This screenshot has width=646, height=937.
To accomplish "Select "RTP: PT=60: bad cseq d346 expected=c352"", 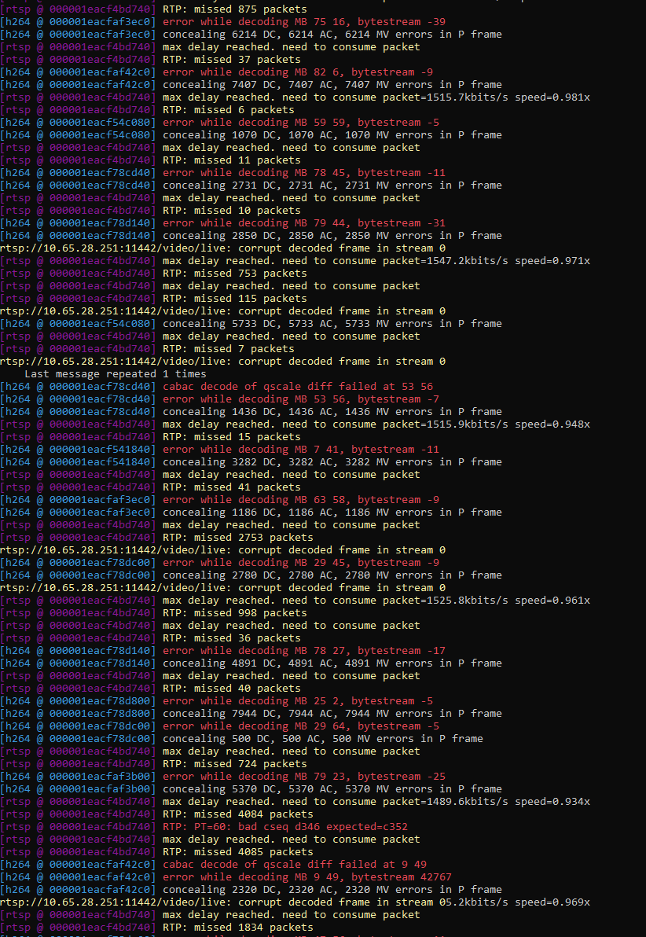I will click(285, 826).
